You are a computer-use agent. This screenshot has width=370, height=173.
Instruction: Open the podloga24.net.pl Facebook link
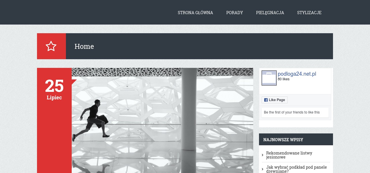click(297, 74)
